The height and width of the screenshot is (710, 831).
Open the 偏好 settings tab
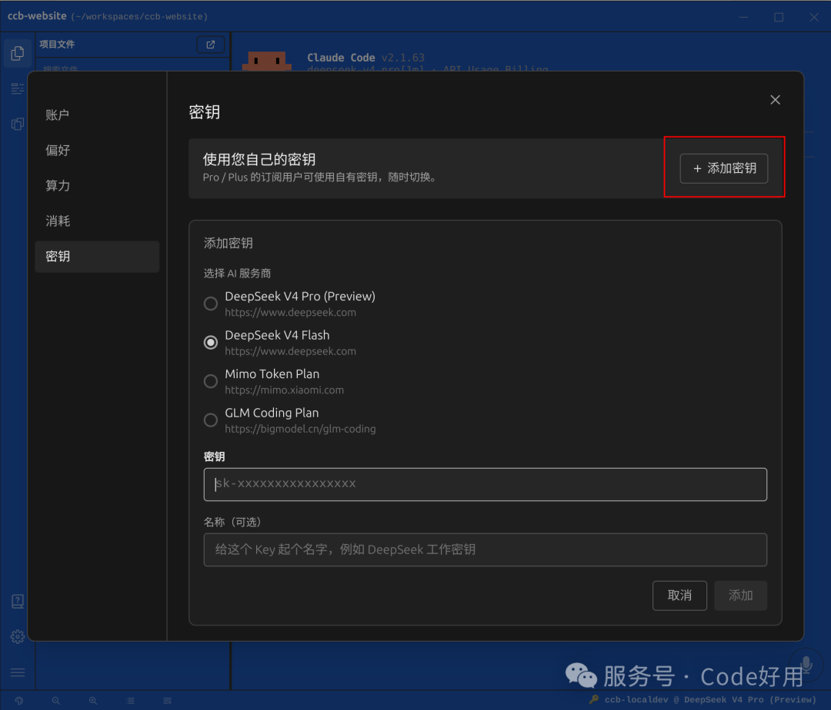click(x=97, y=151)
